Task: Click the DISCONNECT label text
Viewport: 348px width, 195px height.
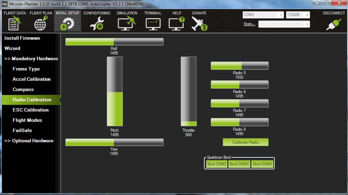Action: click(334, 13)
